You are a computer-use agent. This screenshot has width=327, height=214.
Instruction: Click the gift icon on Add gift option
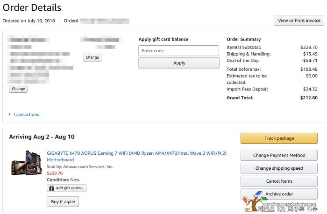[x=51, y=188]
